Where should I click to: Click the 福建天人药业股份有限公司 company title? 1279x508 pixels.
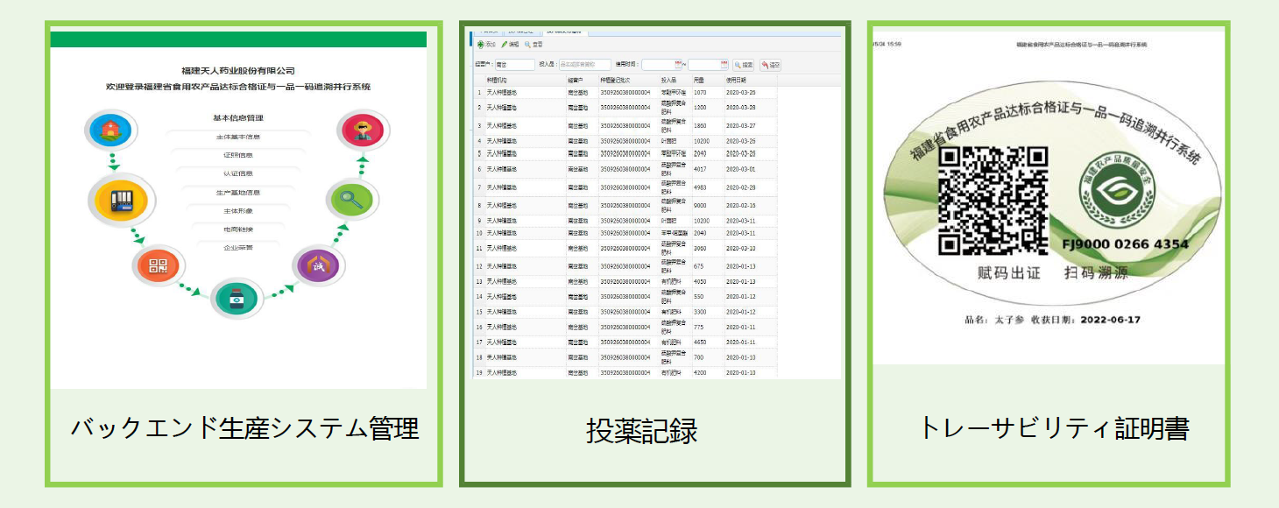pyautogui.click(x=238, y=71)
